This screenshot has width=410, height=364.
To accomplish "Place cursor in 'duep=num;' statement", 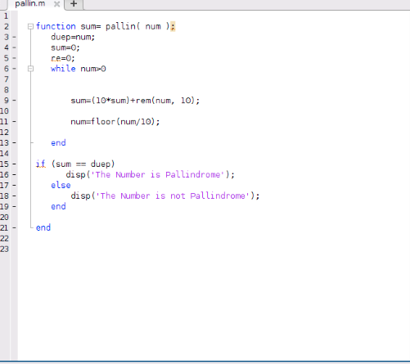I will click(73, 37).
